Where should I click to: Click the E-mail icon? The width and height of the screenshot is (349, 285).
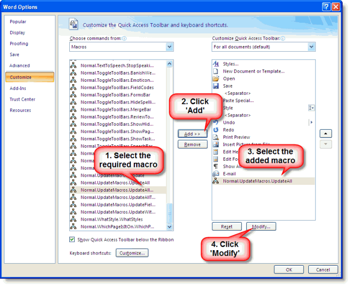coord(216,174)
